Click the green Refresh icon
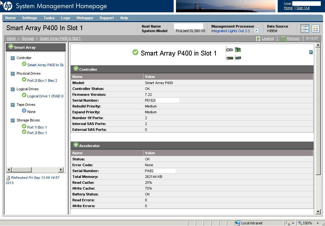The height and width of the screenshot is (226, 325). pyautogui.click(x=283, y=39)
